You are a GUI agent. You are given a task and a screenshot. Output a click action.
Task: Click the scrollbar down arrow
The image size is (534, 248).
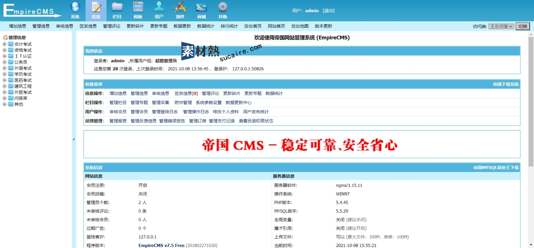click(x=531, y=245)
